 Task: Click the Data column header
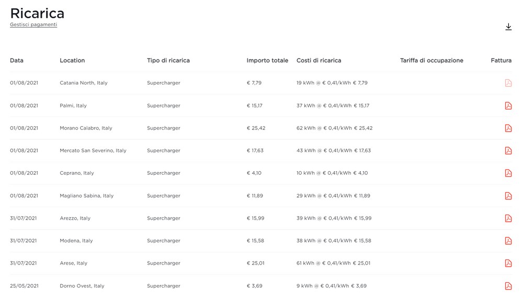(17, 61)
